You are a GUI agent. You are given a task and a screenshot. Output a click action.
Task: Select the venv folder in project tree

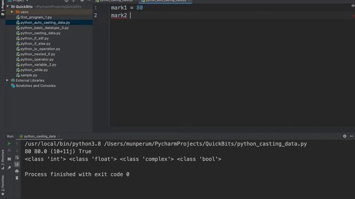tap(24, 12)
